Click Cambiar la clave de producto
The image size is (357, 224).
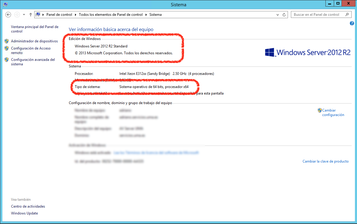coord(325,161)
